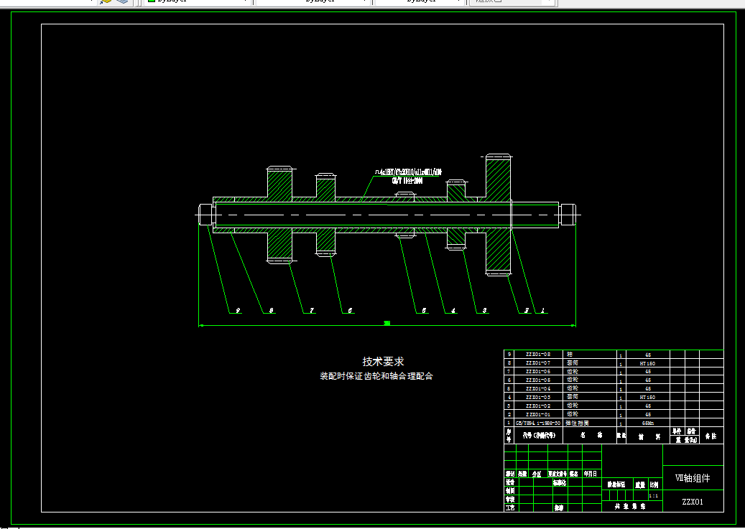Open the ByLayer lineweight dropdown
745x529 pixels.
tap(420, 1)
